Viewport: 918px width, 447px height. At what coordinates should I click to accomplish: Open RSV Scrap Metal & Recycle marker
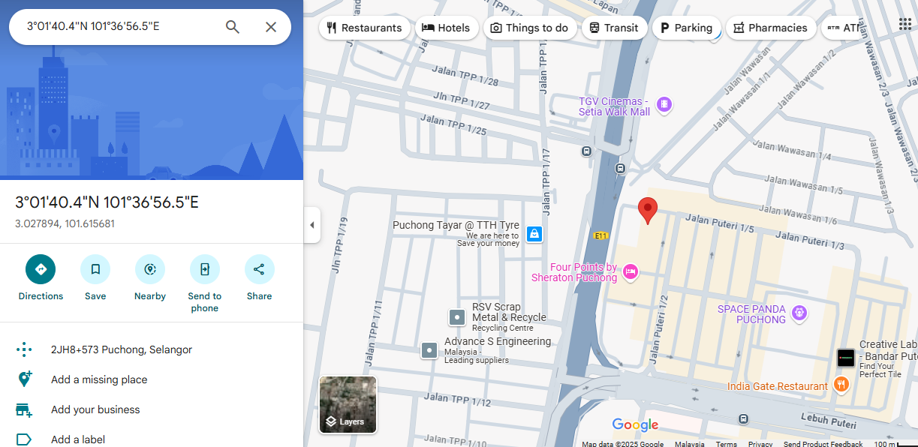(457, 317)
